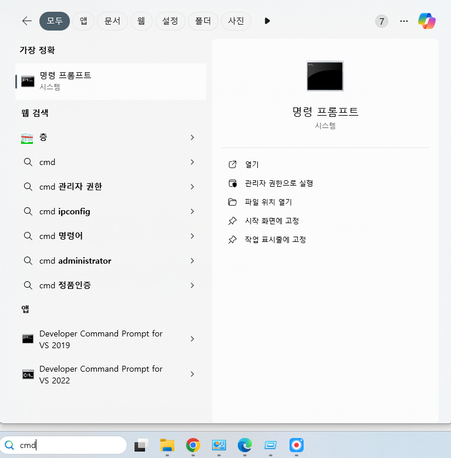Expand the cmd ipconfig chevron
This screenshot has height=458, width=451.
[192, 211]
